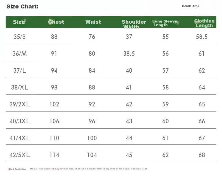The height and width of the screenshot is (181, 222).
Task: Select the 114 chest measurement value
Action: (54, 155)
